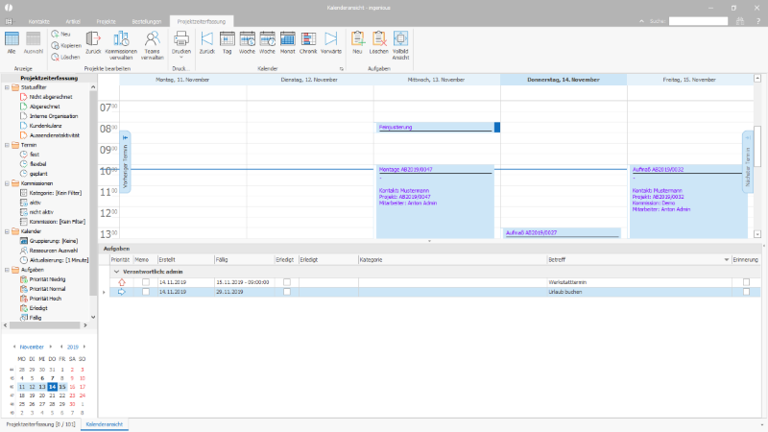Select the Feinjustierung appointment
This screenshot has width=768, height=432.
click(437, 128)
